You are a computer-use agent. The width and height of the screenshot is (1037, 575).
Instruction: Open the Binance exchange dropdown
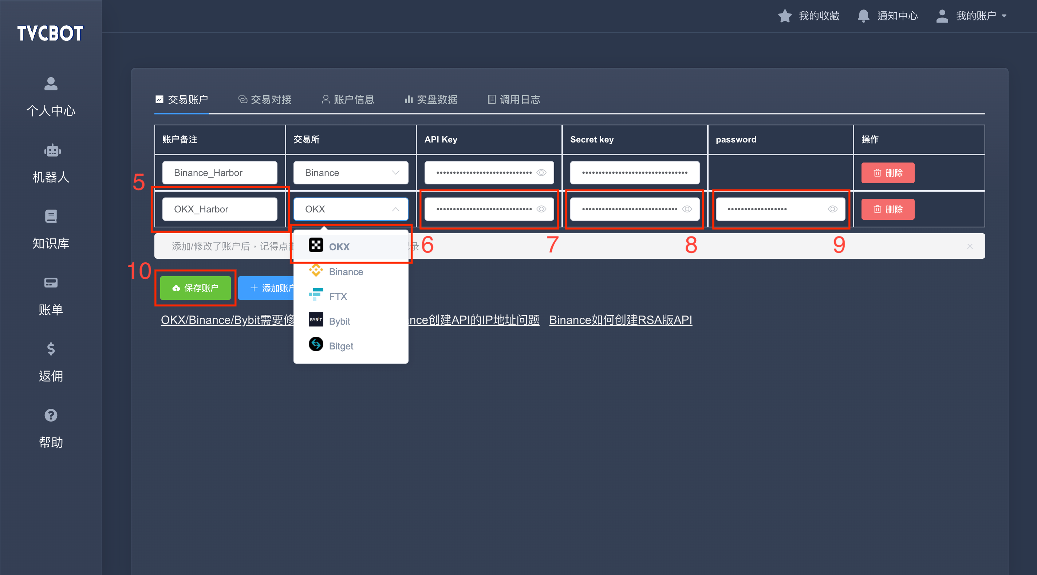tap(351, 173)
